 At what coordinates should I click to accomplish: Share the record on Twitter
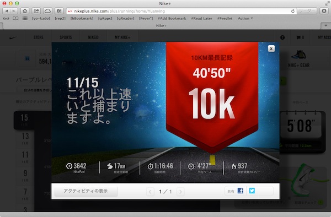click(252, 191)
